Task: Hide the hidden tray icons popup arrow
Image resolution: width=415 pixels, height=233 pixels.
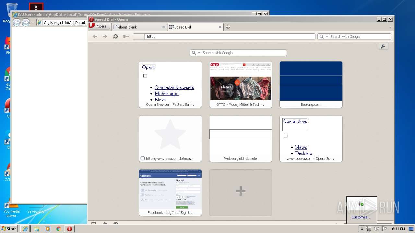Action: [362, 229]
